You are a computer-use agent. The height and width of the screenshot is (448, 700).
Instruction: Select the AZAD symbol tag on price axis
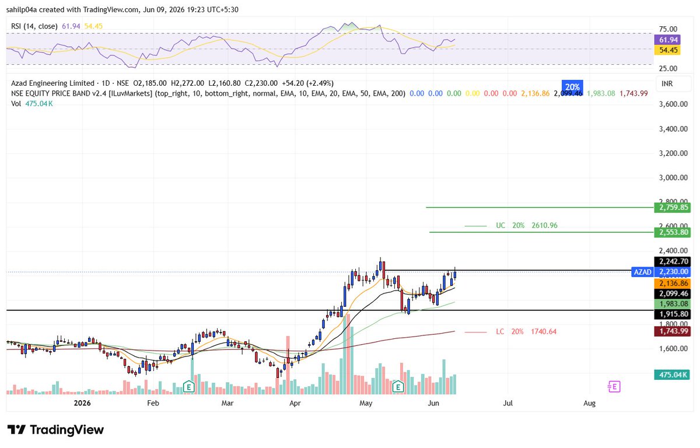(642, 272)
